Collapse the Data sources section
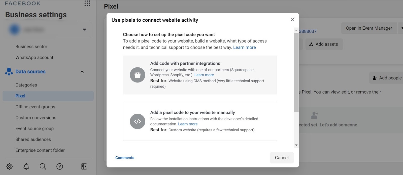 pos(82,72)
